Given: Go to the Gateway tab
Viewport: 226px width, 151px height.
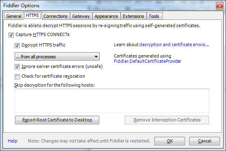Looking at the screenshot, I should point(81,16).
